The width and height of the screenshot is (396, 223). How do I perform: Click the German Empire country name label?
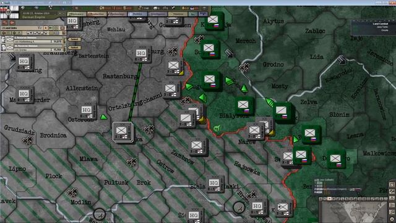pyautogui.click(x=33, y=17)
